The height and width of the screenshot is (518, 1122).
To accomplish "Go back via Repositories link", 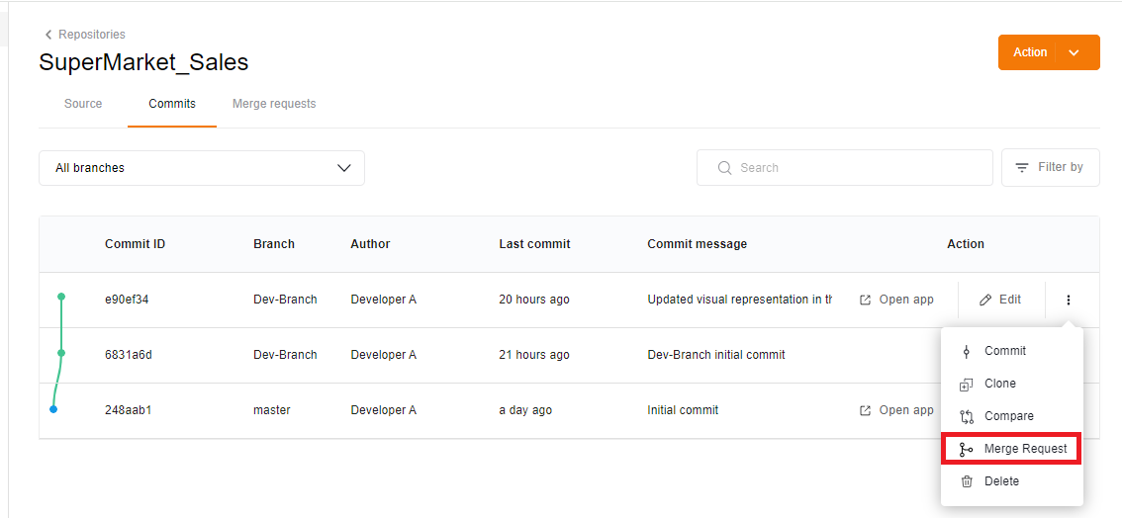I will tap(92, 35).
